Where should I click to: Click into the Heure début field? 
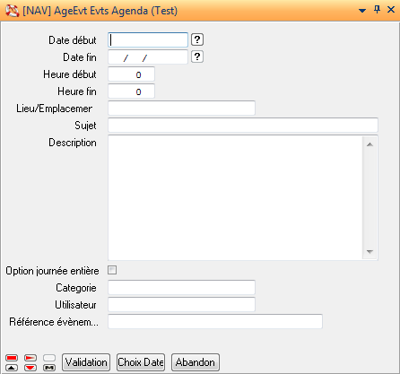(131, 74)
